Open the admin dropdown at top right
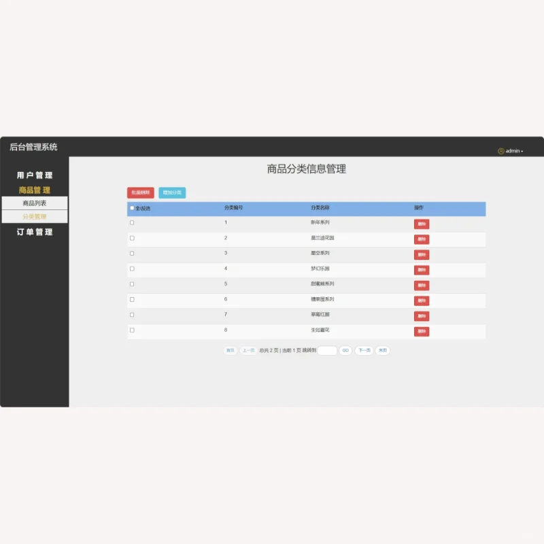The image size is (544, 544). [x=513, y=150]
